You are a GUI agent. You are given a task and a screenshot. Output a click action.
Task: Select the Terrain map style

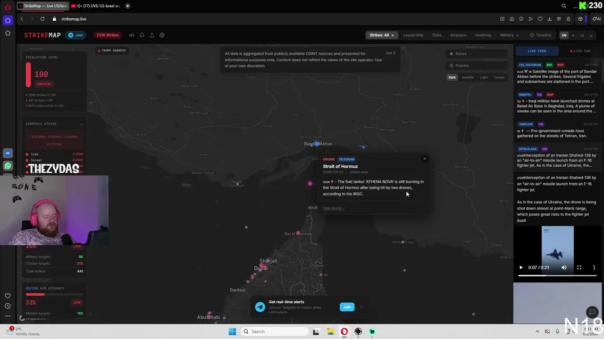coord(499,77)
